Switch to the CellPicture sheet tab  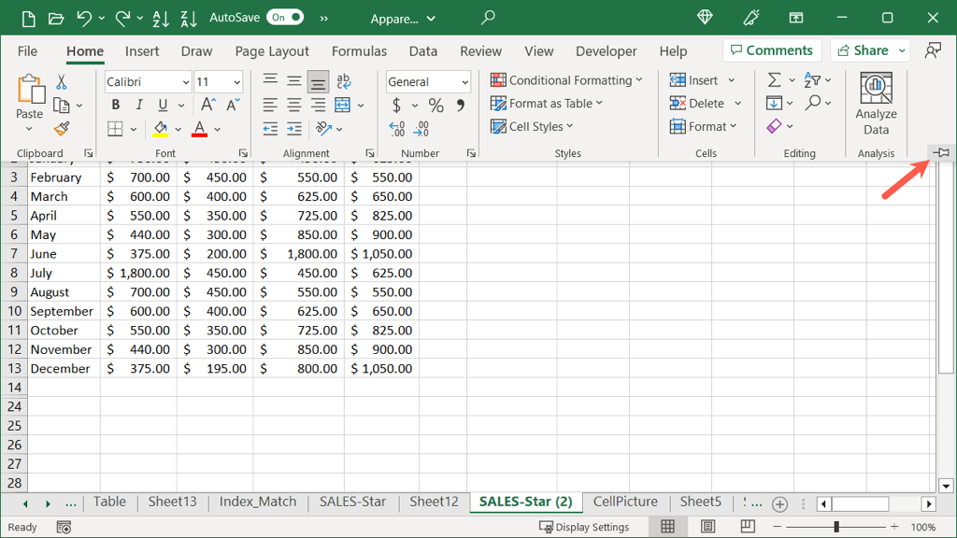click(x=625, y=502)
